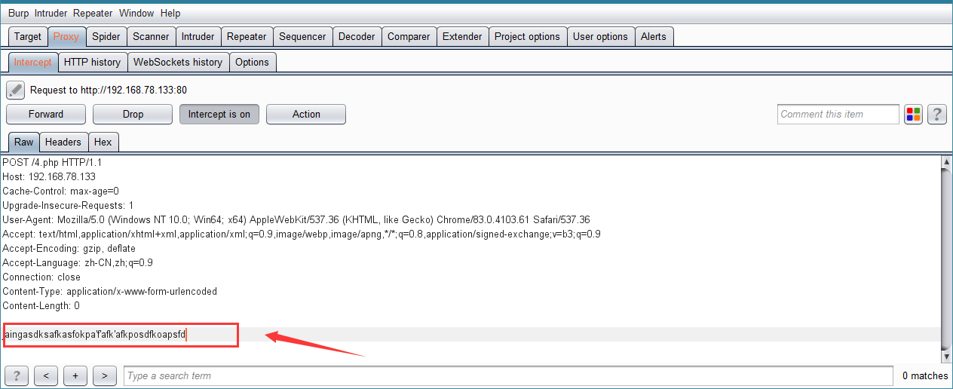This screenshot has width=953, height=389.
Task: Open the Repeater menu in menu bar
Action: coord(93,13)
